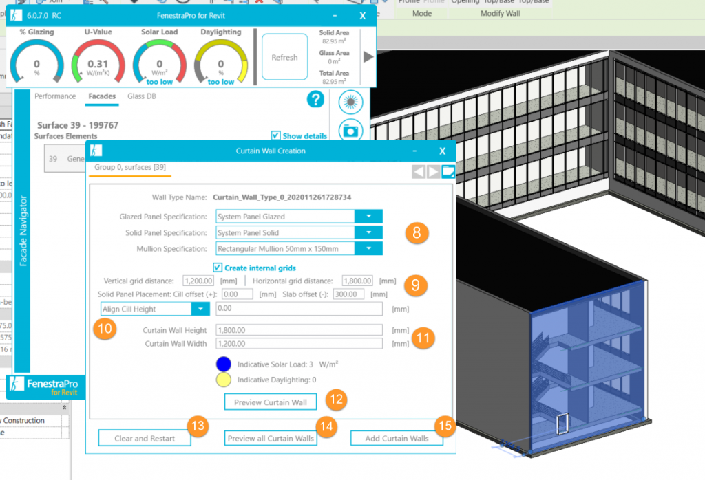Go to previous group arrow in Curtain Wall Creation

click(419, 171)
